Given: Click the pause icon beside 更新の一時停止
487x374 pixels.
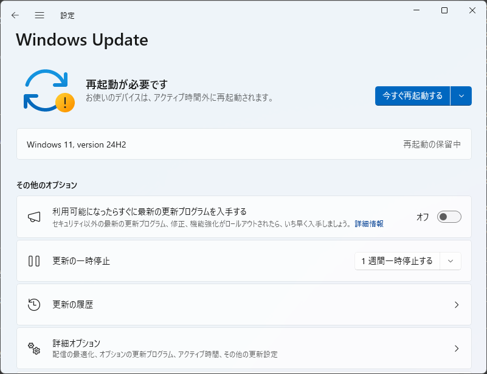Looking at the screenshot, I should [34, 261].
